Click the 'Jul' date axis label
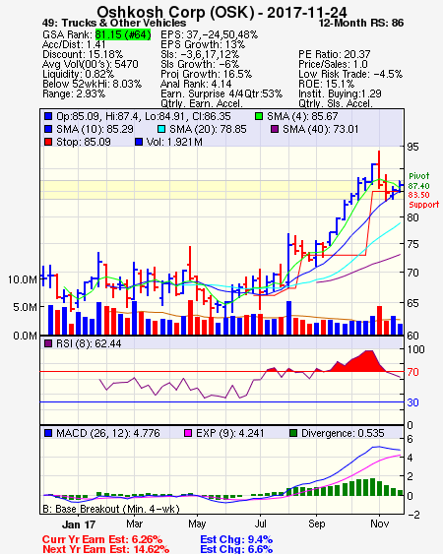 260,523
